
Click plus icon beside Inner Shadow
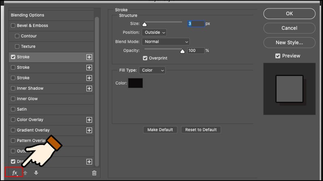89,88
